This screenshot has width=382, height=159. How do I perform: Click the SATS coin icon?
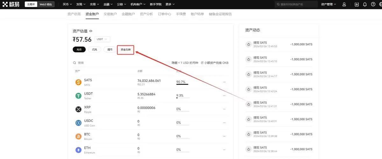click(78, 82)
